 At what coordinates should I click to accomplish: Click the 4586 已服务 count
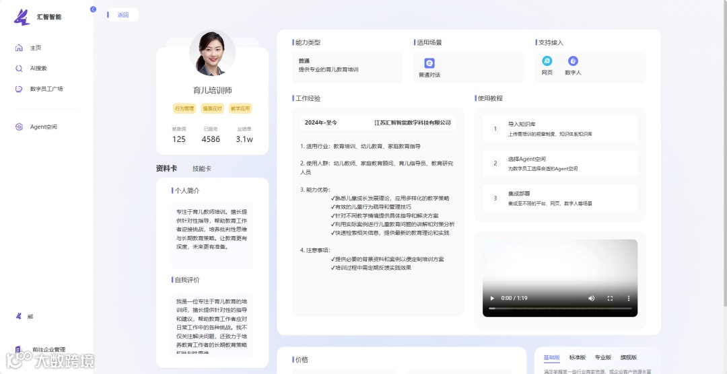[x=211, y=139]
